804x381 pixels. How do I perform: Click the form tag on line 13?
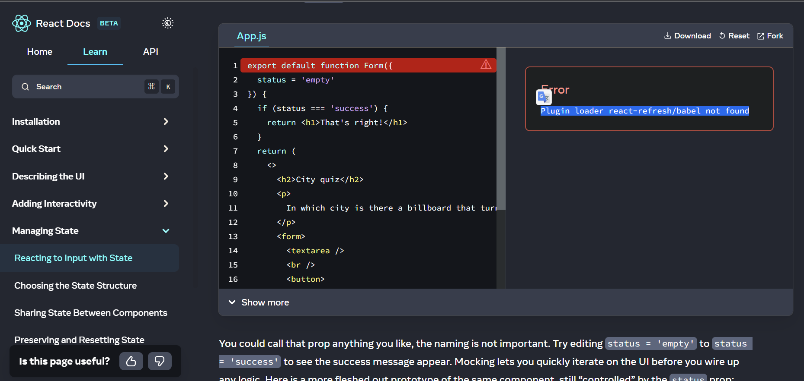[x=291, y=236]
